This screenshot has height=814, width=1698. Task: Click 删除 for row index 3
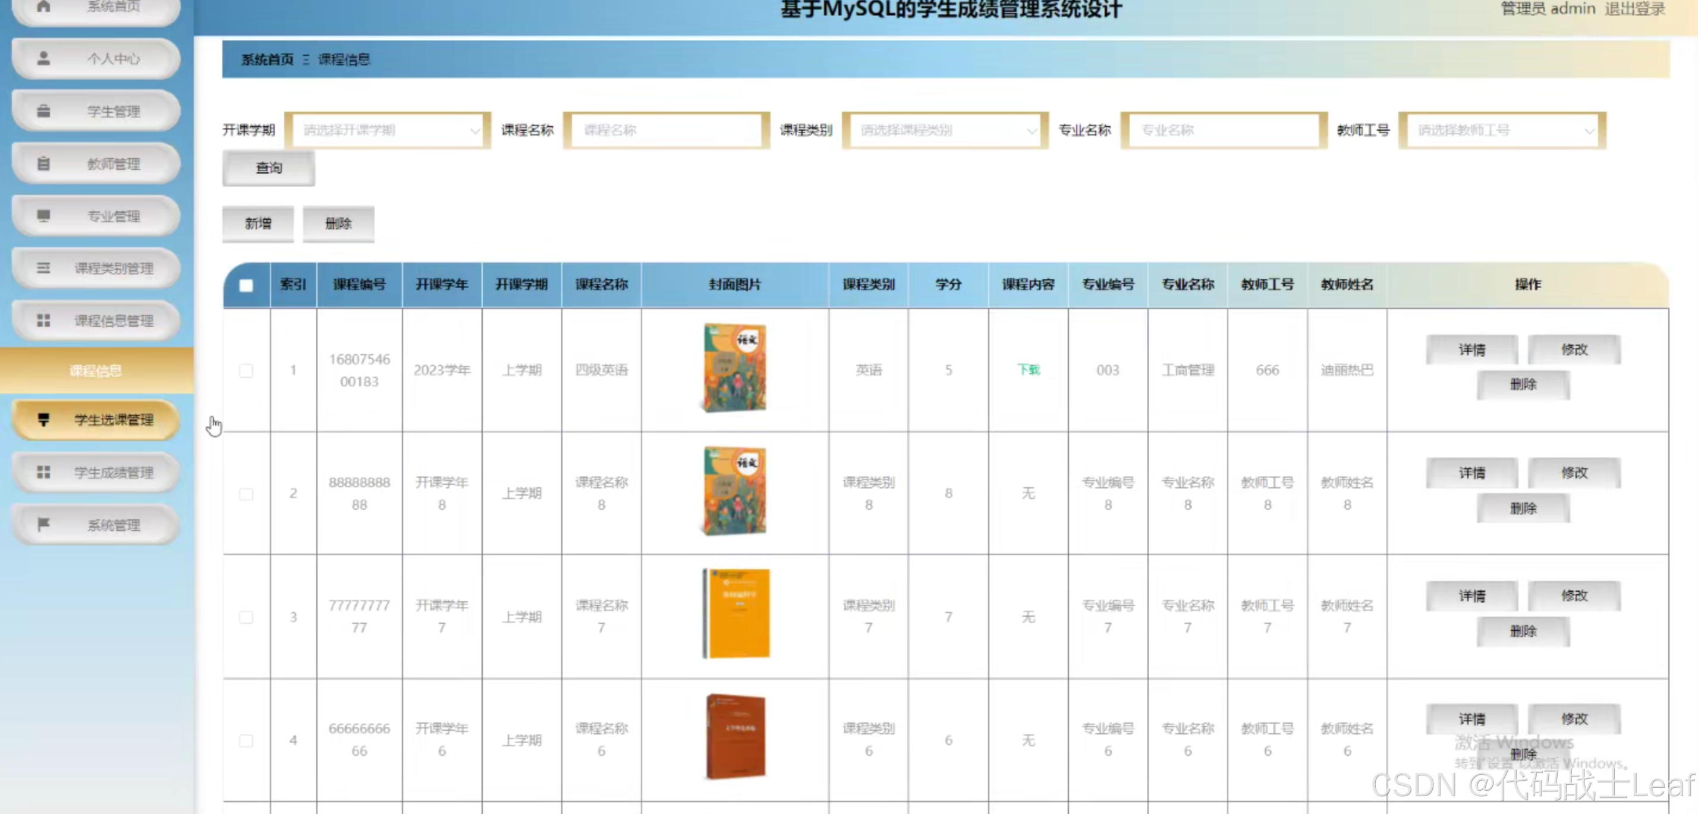click(1523, 632)
